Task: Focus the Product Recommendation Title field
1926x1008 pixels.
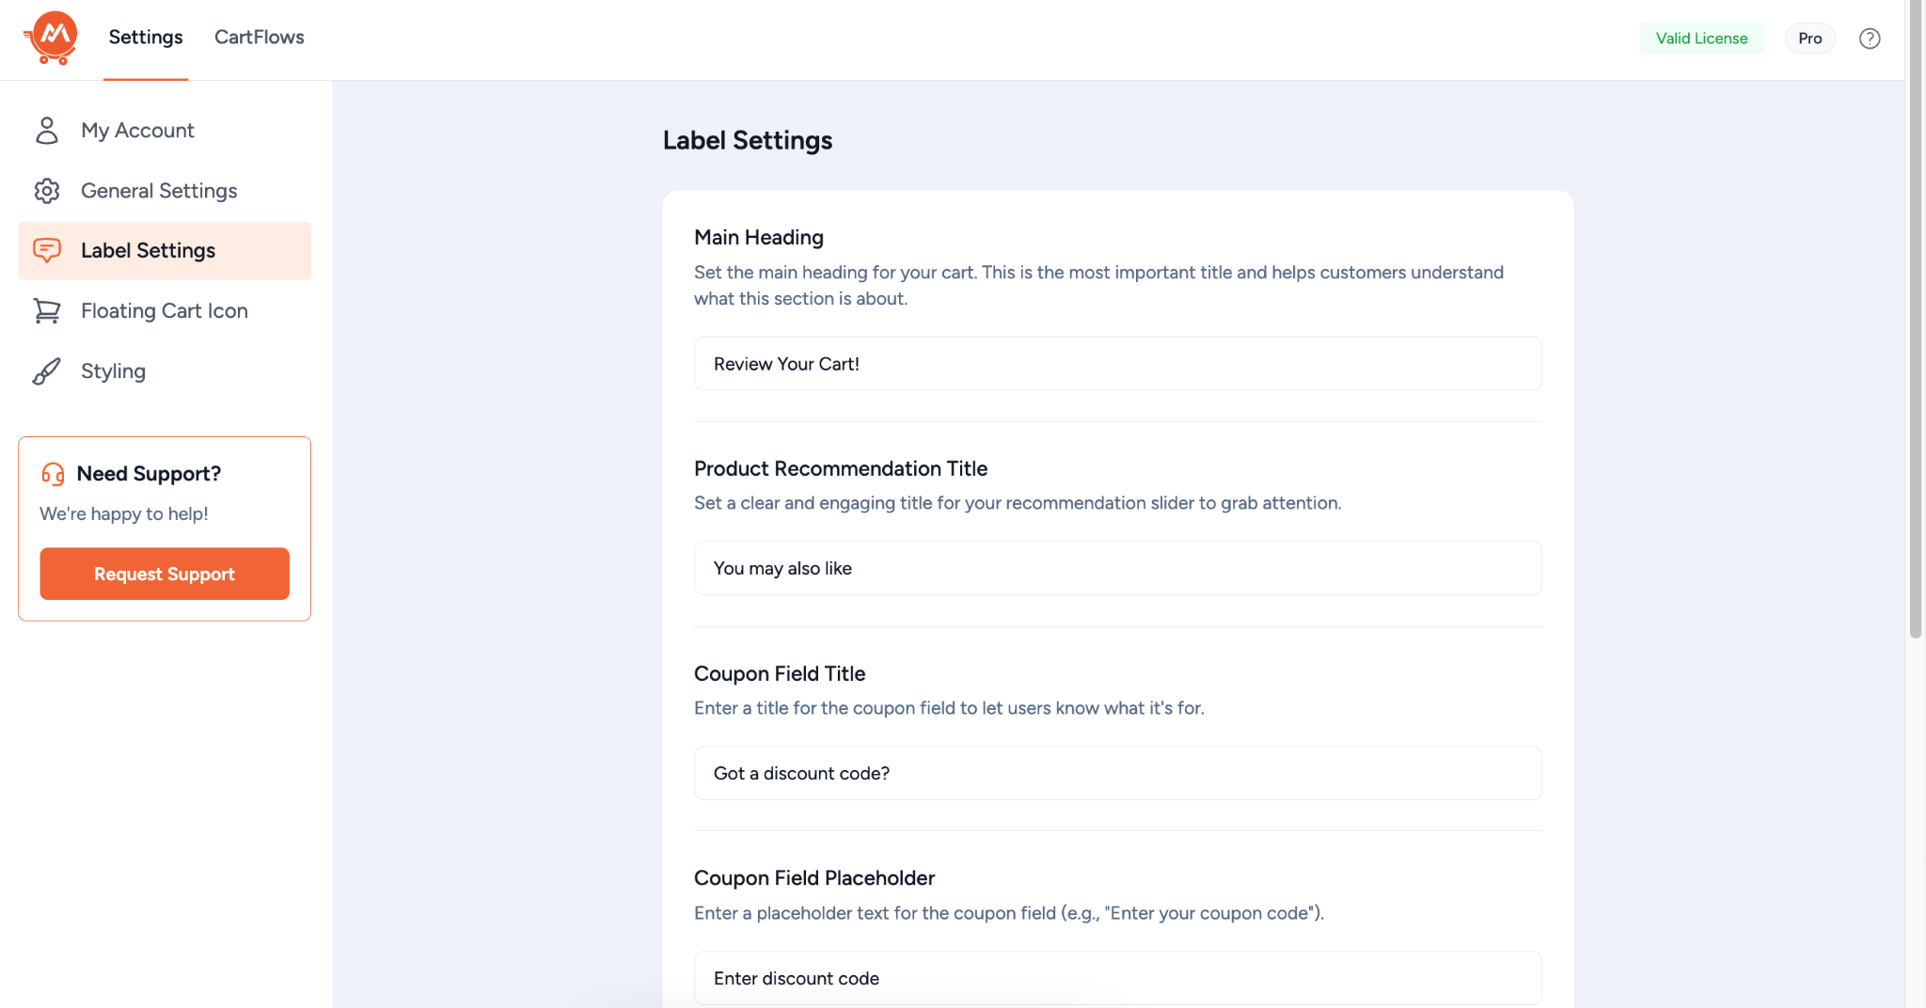Action: click(1117, 568)
